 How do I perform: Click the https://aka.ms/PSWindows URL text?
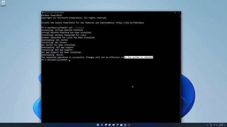(130, 23)
